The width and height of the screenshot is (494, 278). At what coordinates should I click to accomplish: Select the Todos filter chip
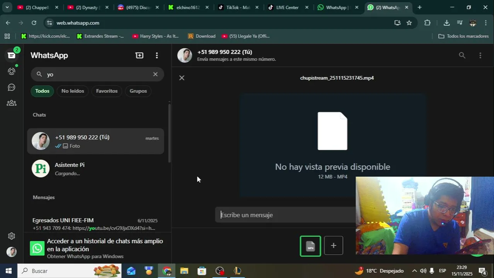[x=42, y=91]
